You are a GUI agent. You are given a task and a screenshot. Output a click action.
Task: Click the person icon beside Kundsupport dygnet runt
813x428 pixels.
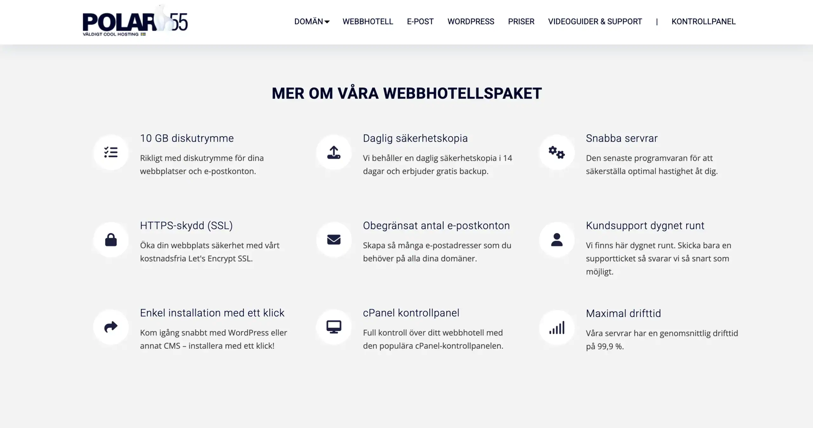557,240
